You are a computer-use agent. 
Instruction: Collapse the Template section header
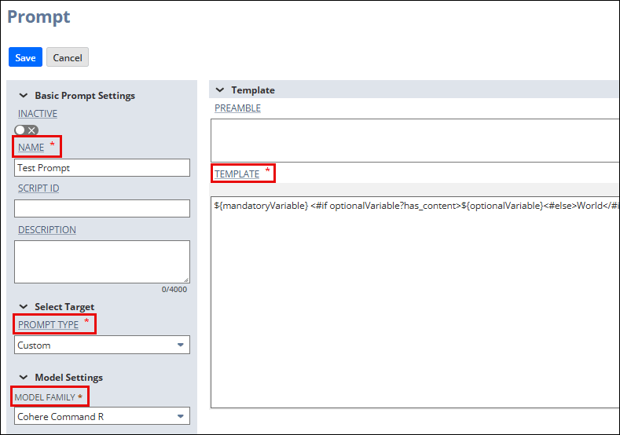[x=220, y=90]
